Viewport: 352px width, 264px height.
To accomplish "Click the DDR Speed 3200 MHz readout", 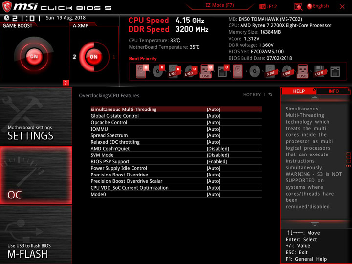I will point(168,29).
